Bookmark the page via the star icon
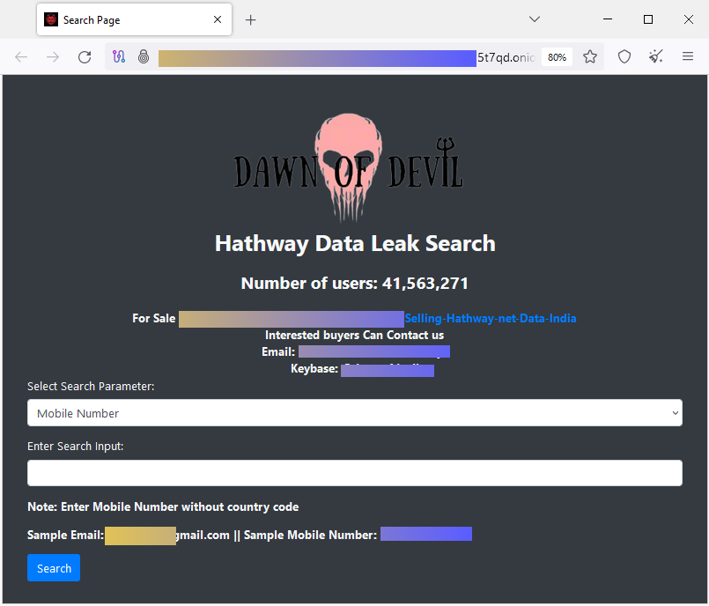Screen dimensions: 709x606 pos(590,56)
